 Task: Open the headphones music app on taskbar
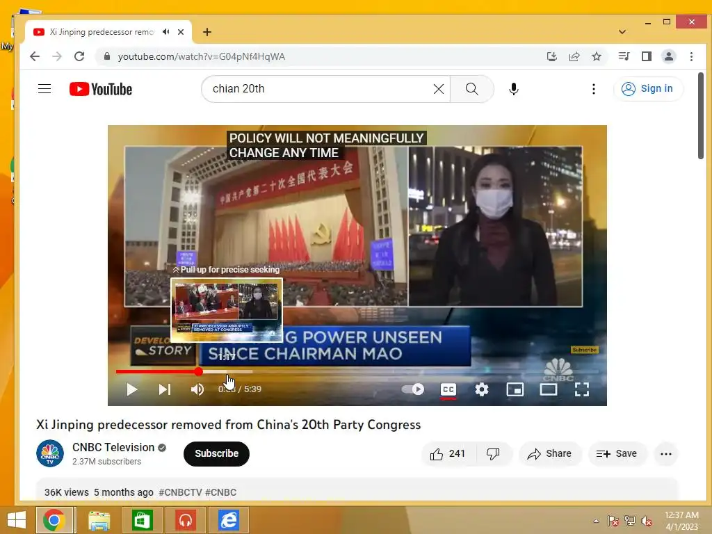(185, 520)
